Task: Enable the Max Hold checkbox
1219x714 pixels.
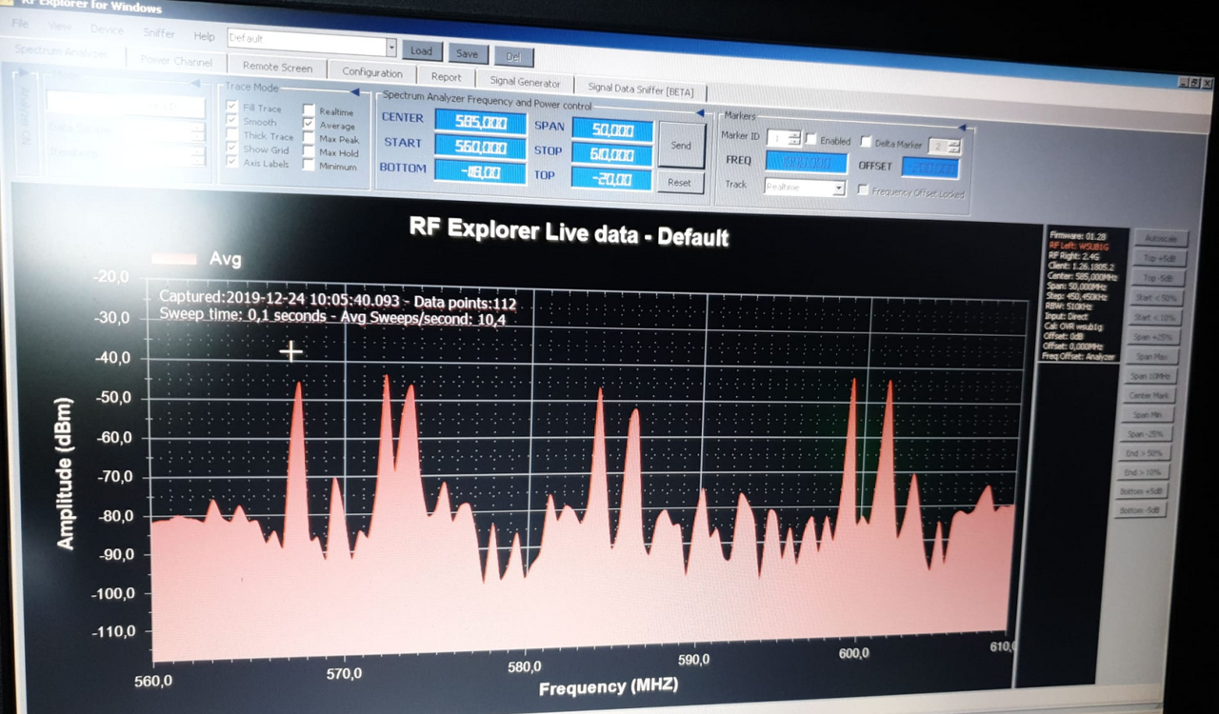Action: [x=309, y=151]
